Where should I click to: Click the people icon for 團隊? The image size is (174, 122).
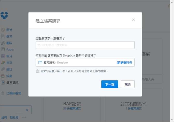coord(3,43)
